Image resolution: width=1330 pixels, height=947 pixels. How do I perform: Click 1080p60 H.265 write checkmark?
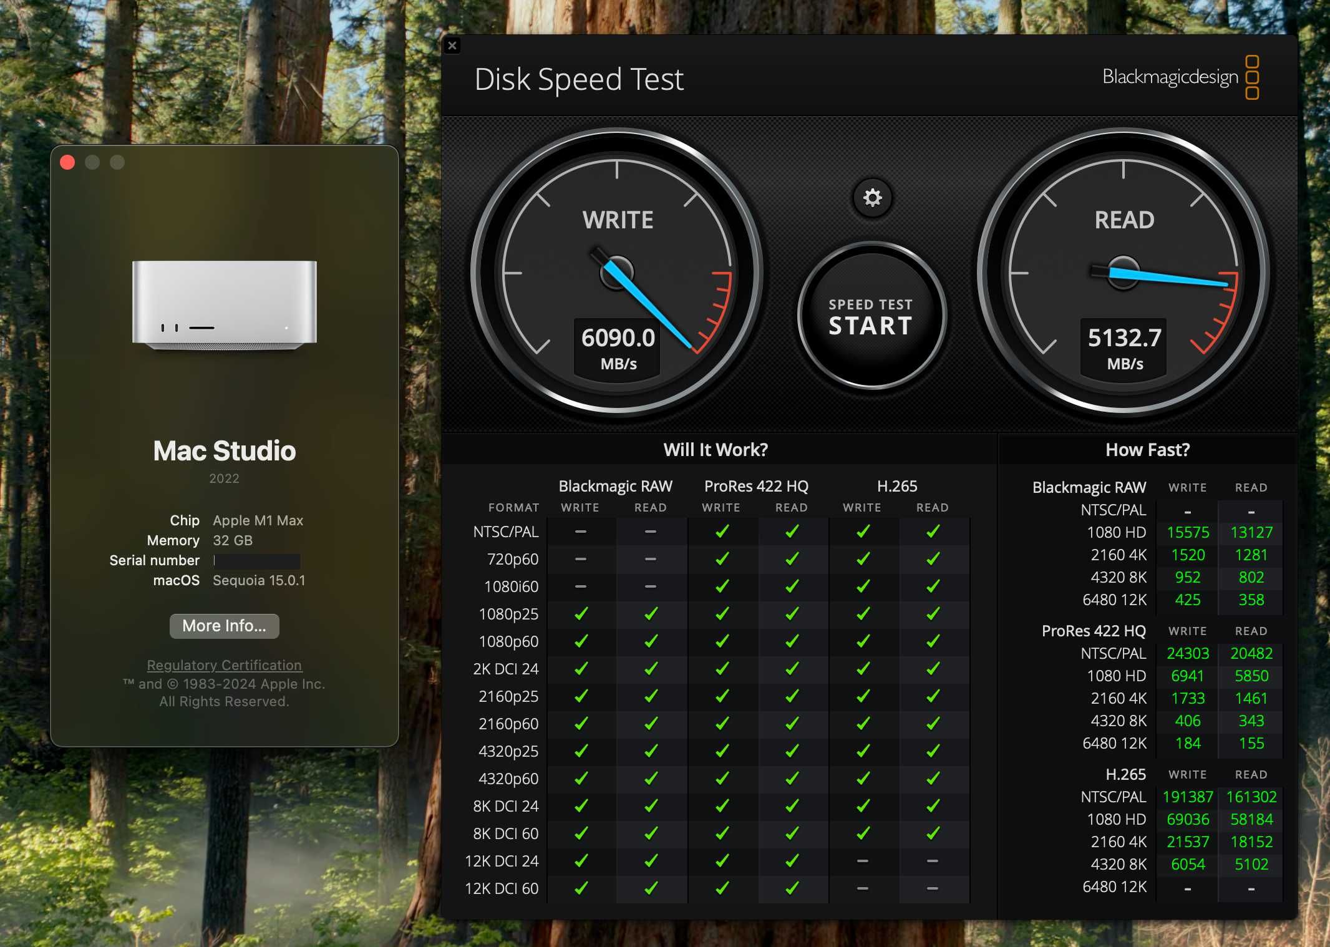tap(863, 641)
